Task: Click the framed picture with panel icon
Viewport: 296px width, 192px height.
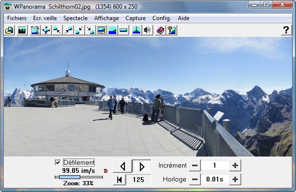Action: pyautogui.click(x=101, y=30)
